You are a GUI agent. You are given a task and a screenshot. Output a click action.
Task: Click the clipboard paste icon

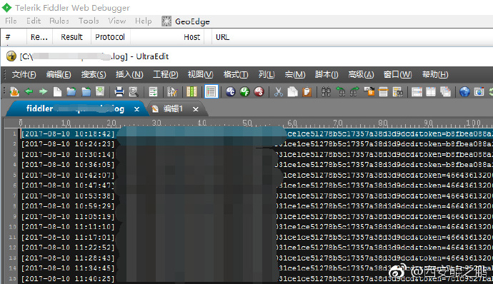pyautogui.click(x=307, y=92)
